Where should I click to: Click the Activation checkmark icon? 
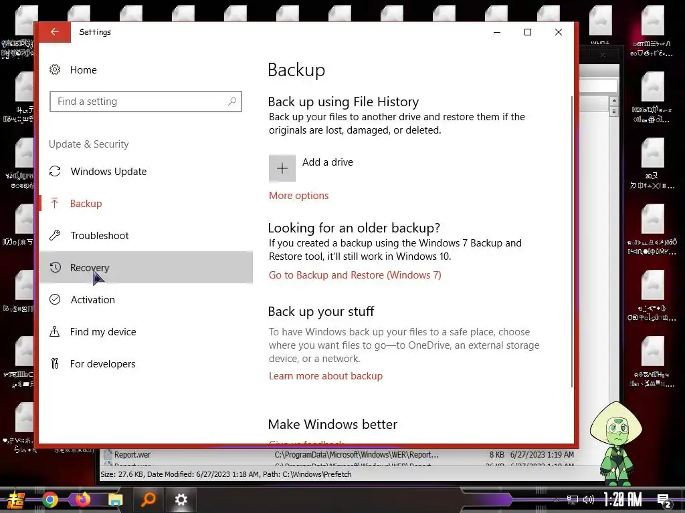click(x=55, y=299)
